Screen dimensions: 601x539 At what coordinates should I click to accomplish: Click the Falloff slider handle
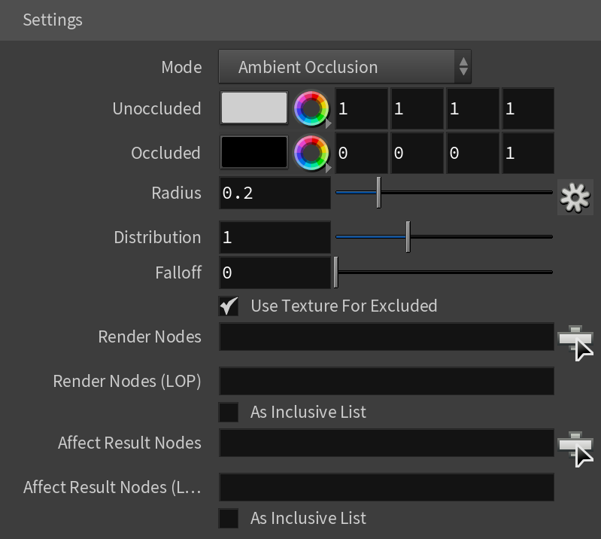pos(335,273)
